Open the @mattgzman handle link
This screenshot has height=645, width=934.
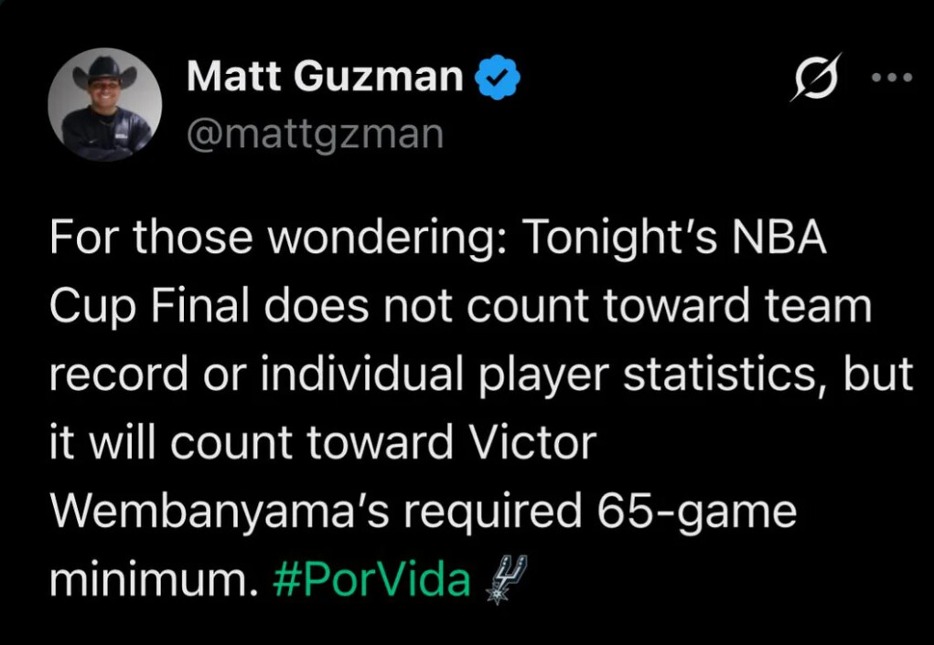[315, 133]
